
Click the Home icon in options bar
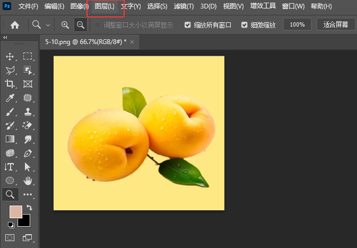click(15, 25)
